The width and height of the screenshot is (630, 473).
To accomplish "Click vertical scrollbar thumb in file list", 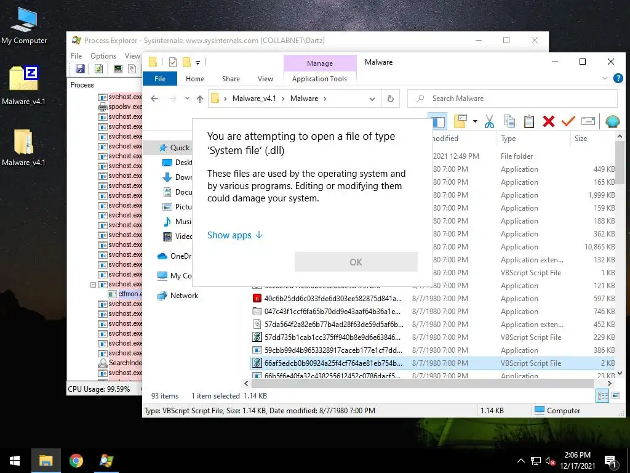I will 620,162.
